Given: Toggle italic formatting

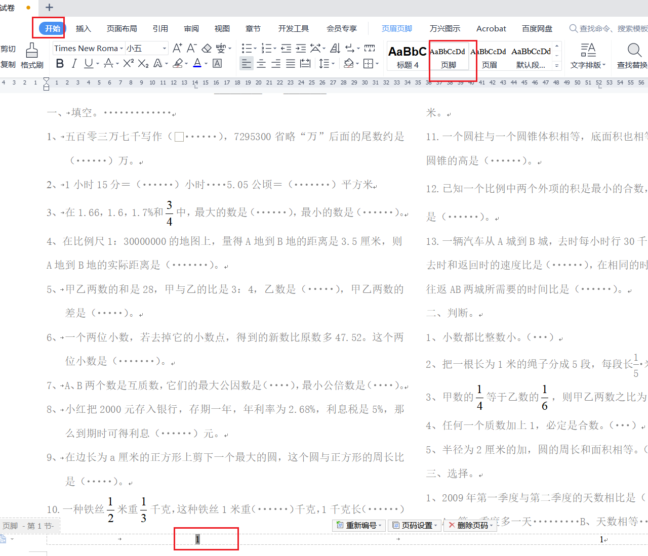Looking at the screenshot, I should click(x=74, y=63).
